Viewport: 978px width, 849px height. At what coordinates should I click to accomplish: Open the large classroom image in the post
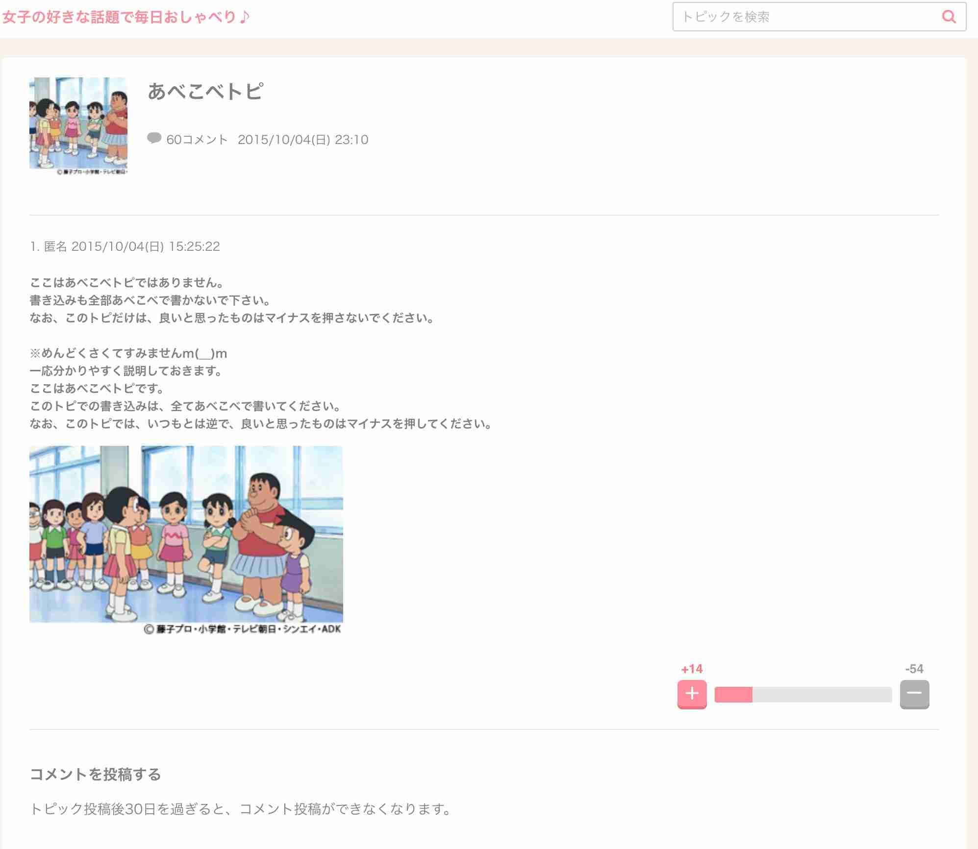point(186,540)
